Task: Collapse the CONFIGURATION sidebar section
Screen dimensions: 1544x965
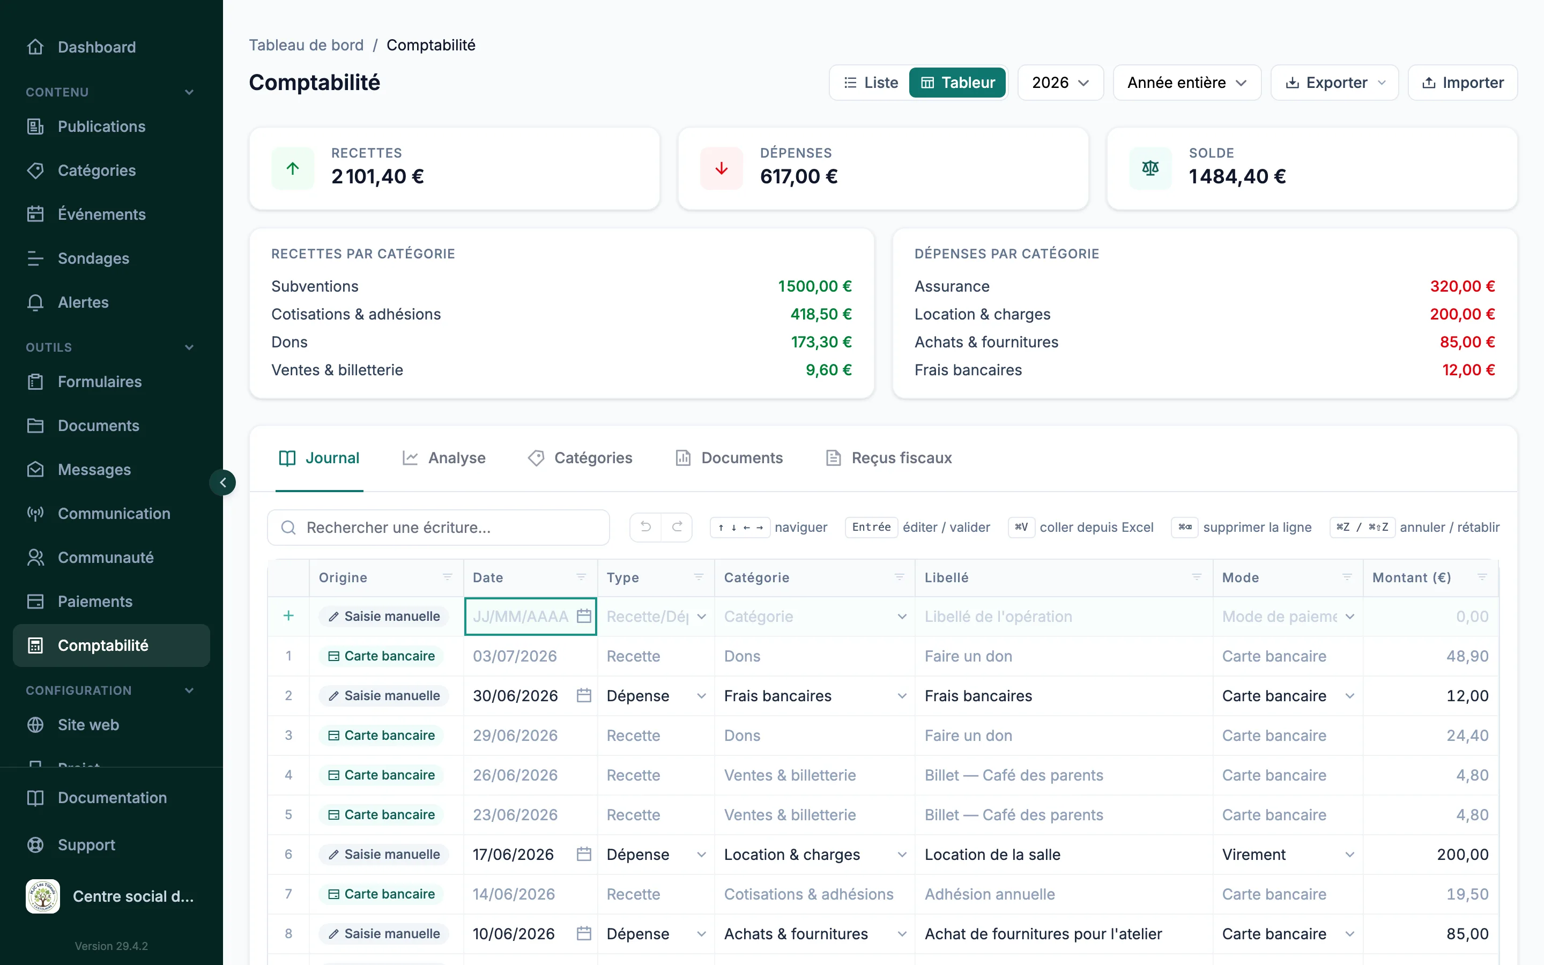Action: coord(189,691)
